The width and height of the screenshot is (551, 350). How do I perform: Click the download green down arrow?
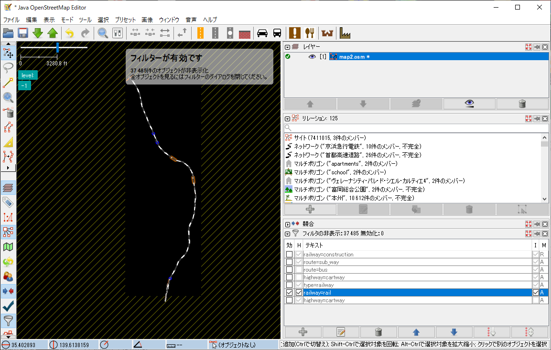click(x=38, y=33)
